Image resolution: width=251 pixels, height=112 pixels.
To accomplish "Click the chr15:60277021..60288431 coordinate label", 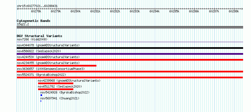I will pyautogui.click(x=37, y=6).
